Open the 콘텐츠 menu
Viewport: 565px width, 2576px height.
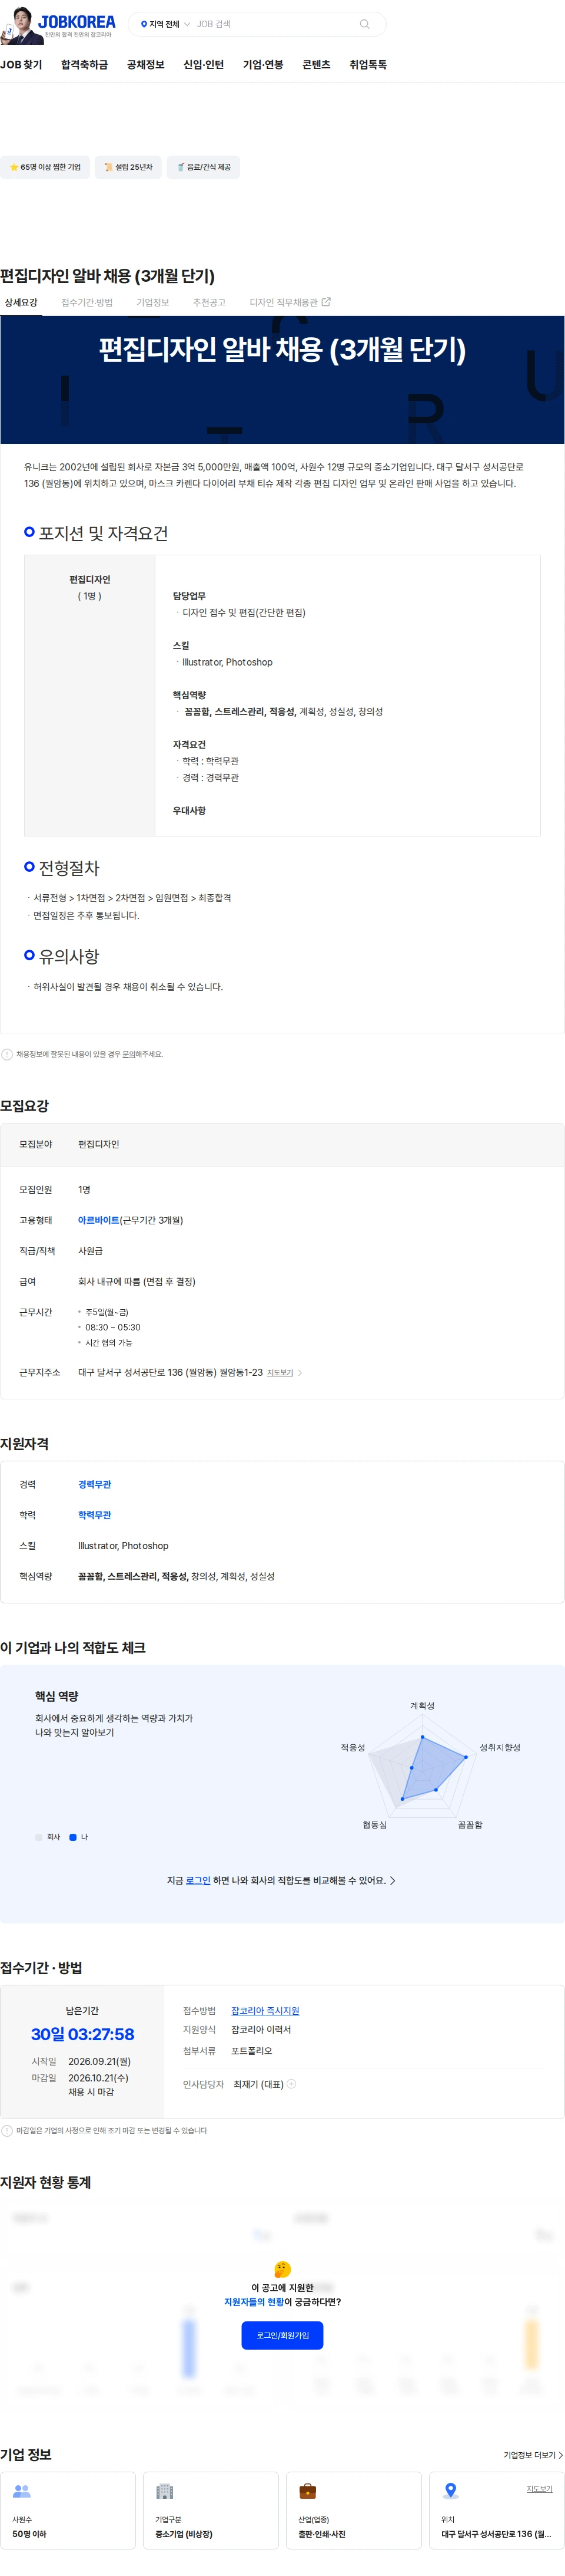tap(317, 65)
